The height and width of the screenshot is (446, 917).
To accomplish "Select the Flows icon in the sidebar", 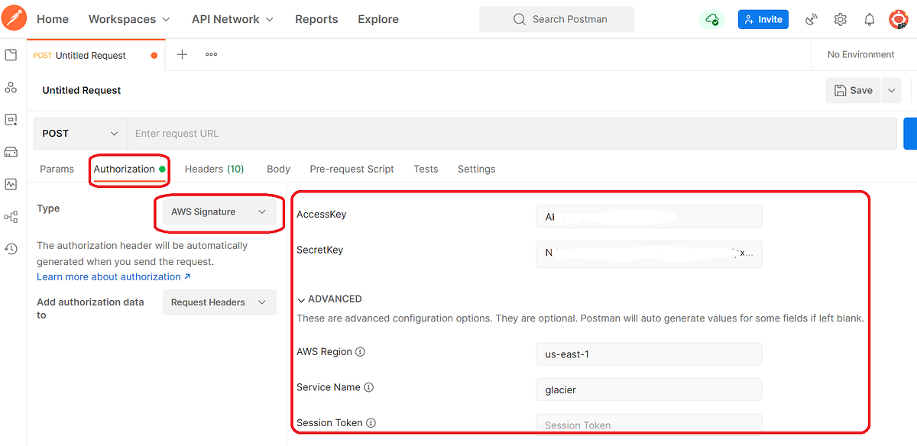I will [11, 216].
